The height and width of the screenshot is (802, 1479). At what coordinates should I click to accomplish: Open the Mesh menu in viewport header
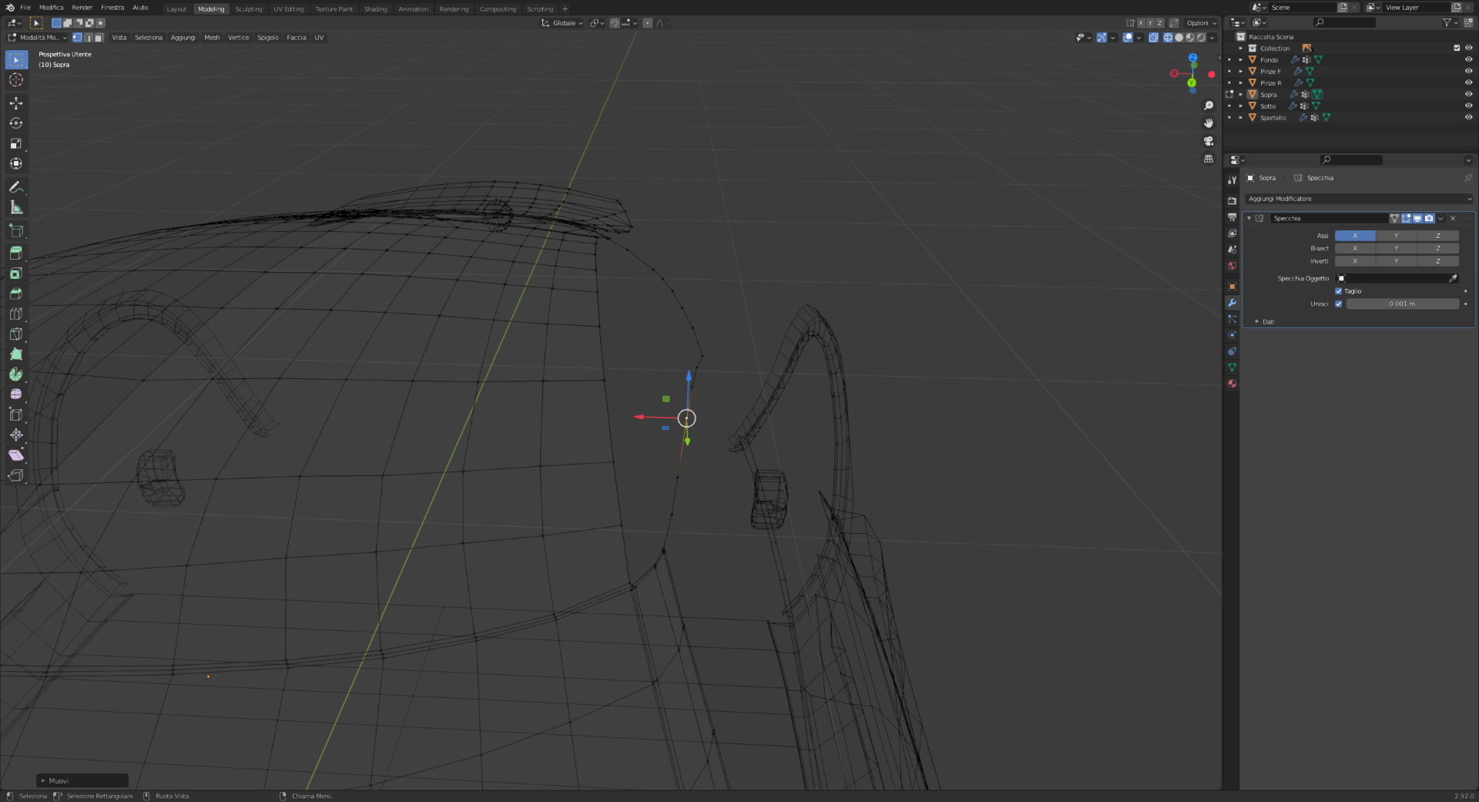[x=212, y=37]
